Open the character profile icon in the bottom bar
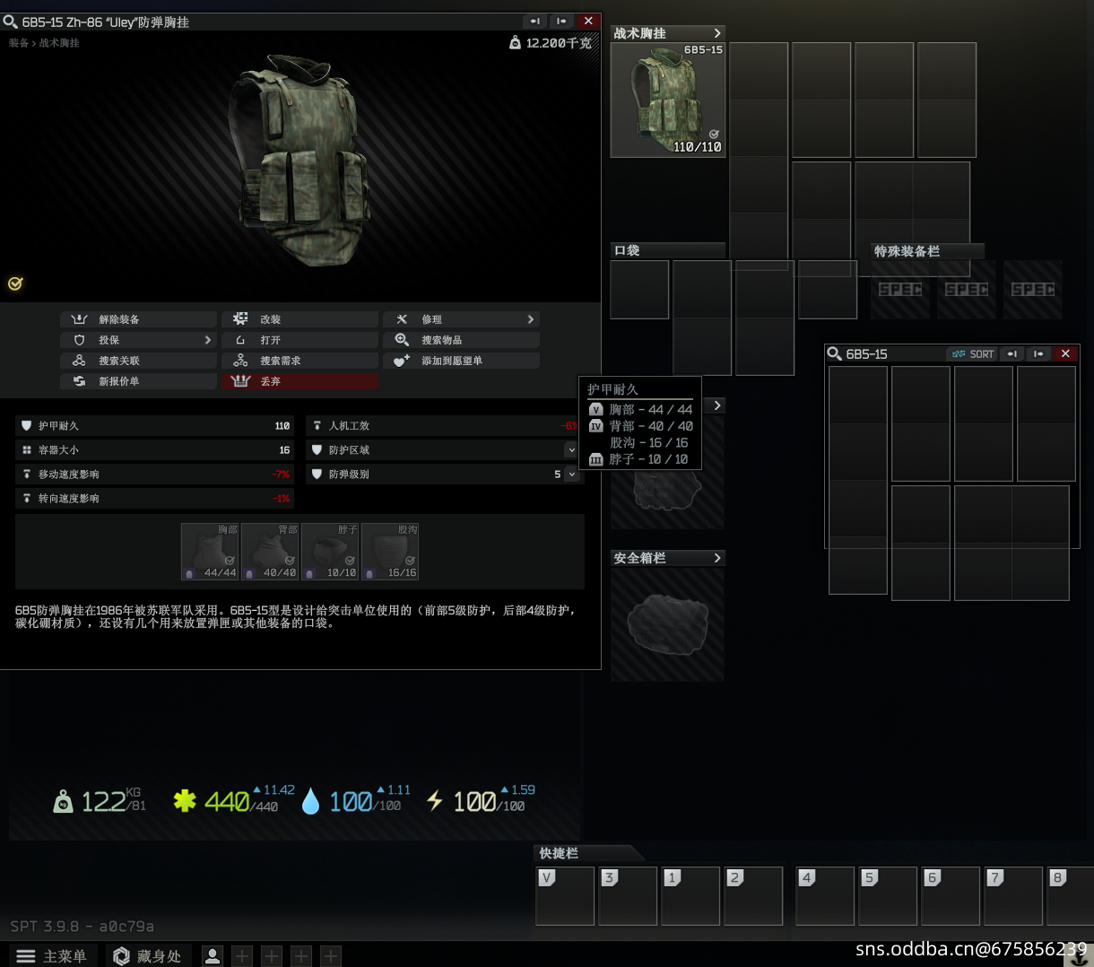Screen dimensions: 1094x967 pyautogui.click(x=213, y=956)
